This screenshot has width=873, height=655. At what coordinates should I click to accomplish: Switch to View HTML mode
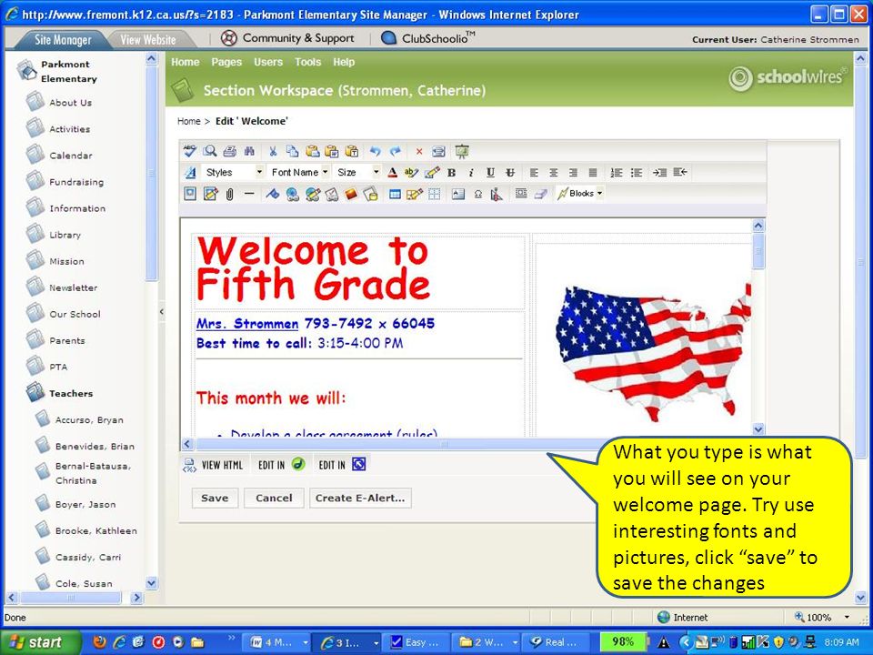pyautogui.click(x=214, y=465)
